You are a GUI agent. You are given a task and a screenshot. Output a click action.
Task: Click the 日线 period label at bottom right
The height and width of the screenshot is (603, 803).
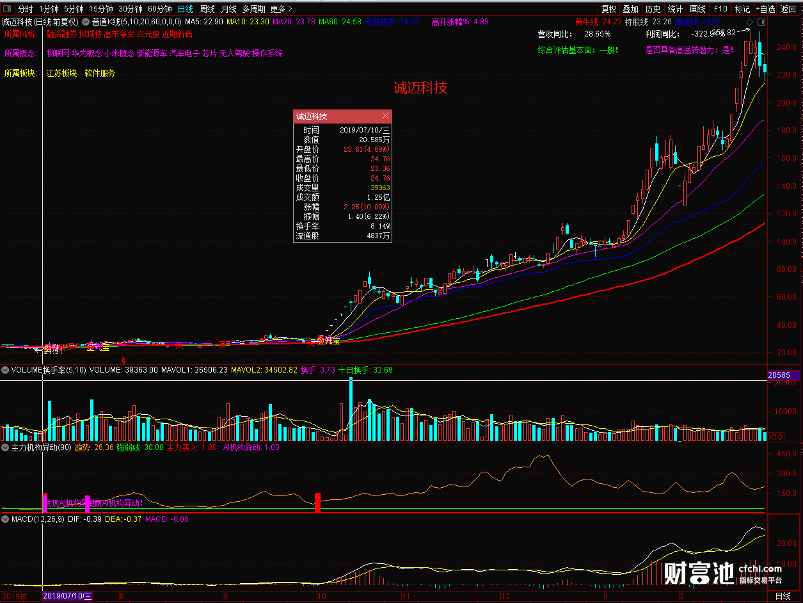click(783, 596)
